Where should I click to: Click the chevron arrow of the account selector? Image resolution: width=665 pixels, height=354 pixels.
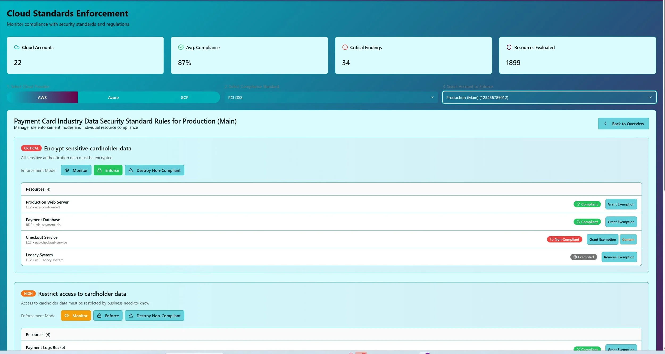(650, 97)
